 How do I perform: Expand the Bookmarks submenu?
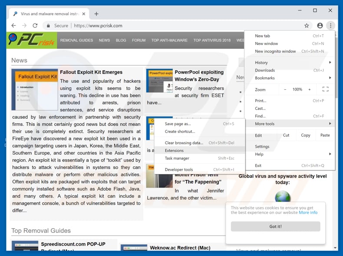(x=290, y=78)
